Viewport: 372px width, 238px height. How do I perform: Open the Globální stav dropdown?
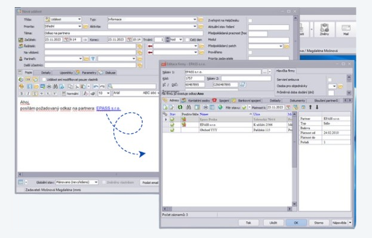pos(96,183)
